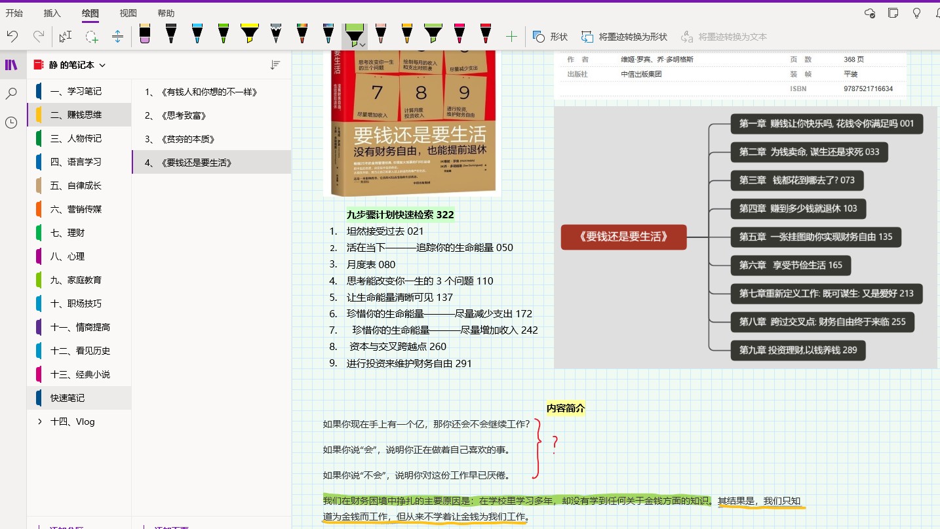Screen dimensions: 940x529
Task: Activate the yellow highlighter
Action: pyautogui.click(x=249, y=31)
